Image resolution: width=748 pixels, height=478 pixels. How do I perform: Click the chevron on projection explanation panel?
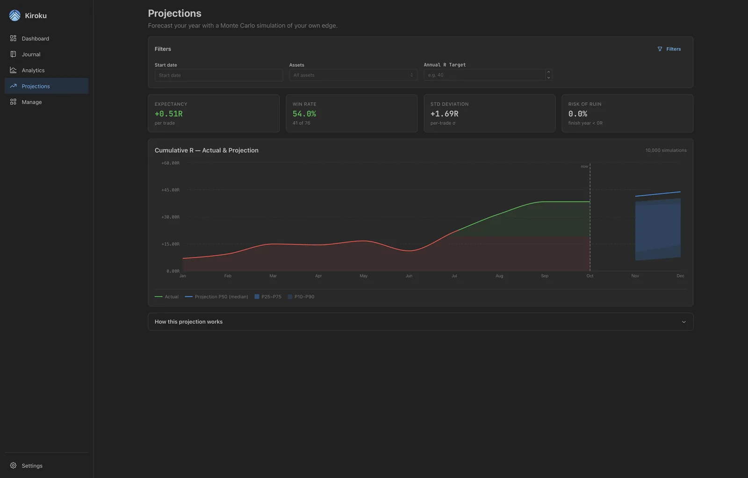683,322
